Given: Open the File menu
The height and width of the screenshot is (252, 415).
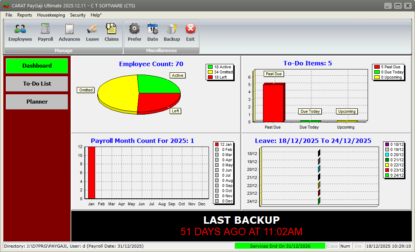Looking at the screenshot, I should click(9, 15).
